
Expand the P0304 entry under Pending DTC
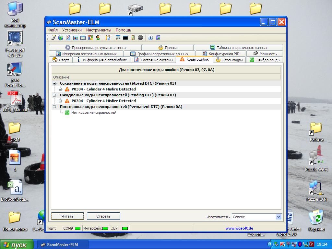60,101
